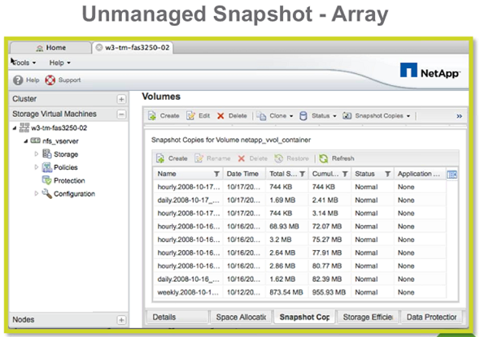Viewport: 480px width, 337px height.
Task: Open the Tools menu
Action: coord(24,63)
